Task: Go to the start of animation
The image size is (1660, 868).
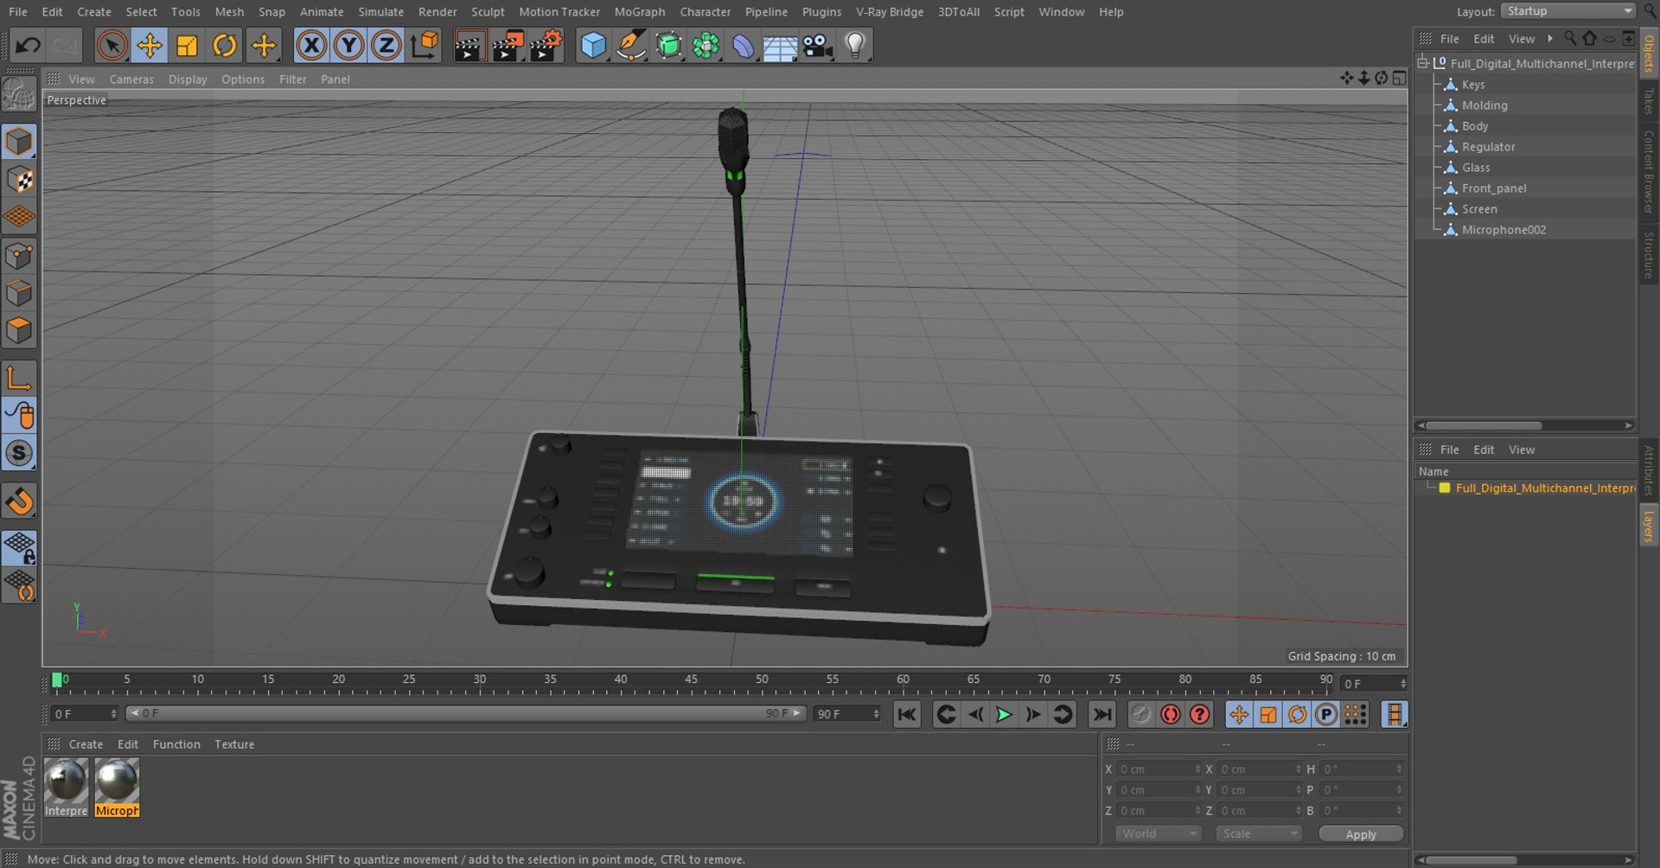Action: tap(907, 714)
